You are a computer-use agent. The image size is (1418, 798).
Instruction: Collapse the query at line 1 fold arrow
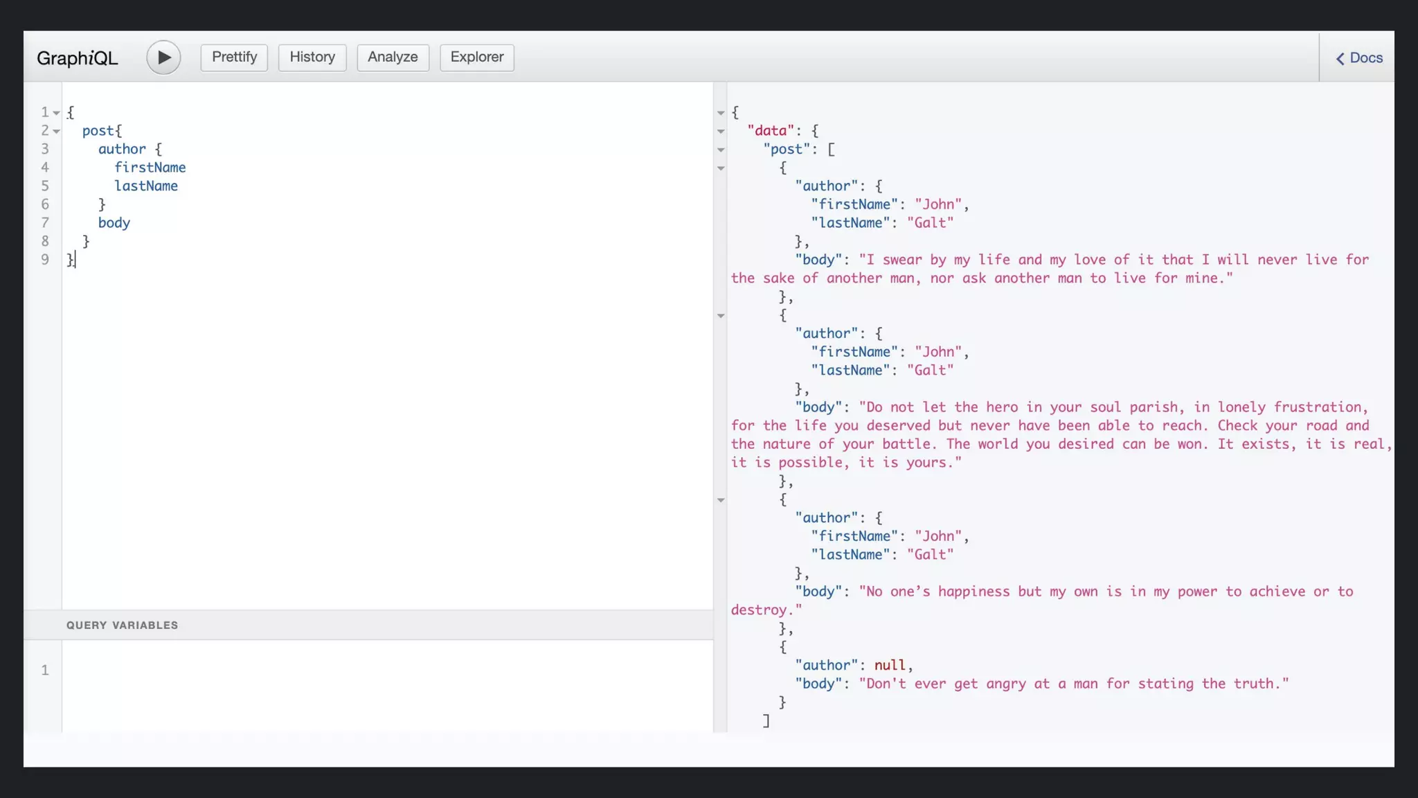[x=57, y=113]
